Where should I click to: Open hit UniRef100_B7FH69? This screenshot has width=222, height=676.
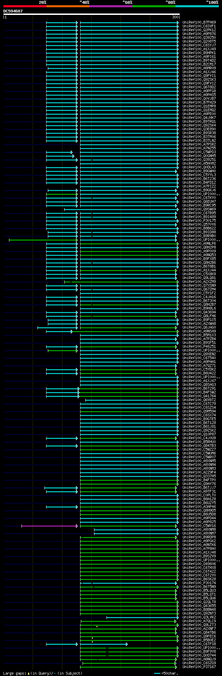[199, 22]
